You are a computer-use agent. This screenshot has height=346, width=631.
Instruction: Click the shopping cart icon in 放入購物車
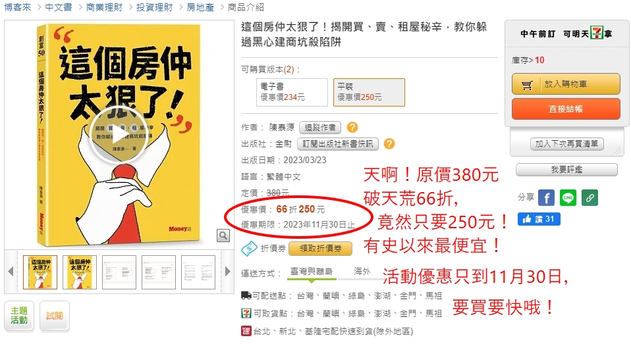point(527,85)
